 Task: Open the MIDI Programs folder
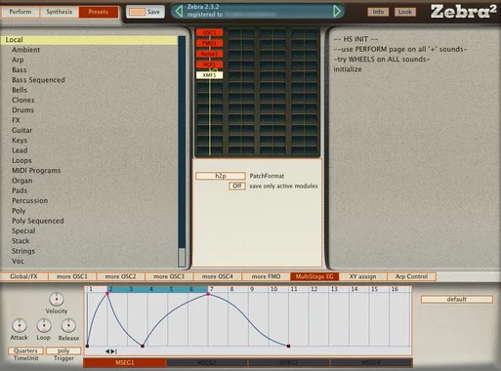click(36, 171)
